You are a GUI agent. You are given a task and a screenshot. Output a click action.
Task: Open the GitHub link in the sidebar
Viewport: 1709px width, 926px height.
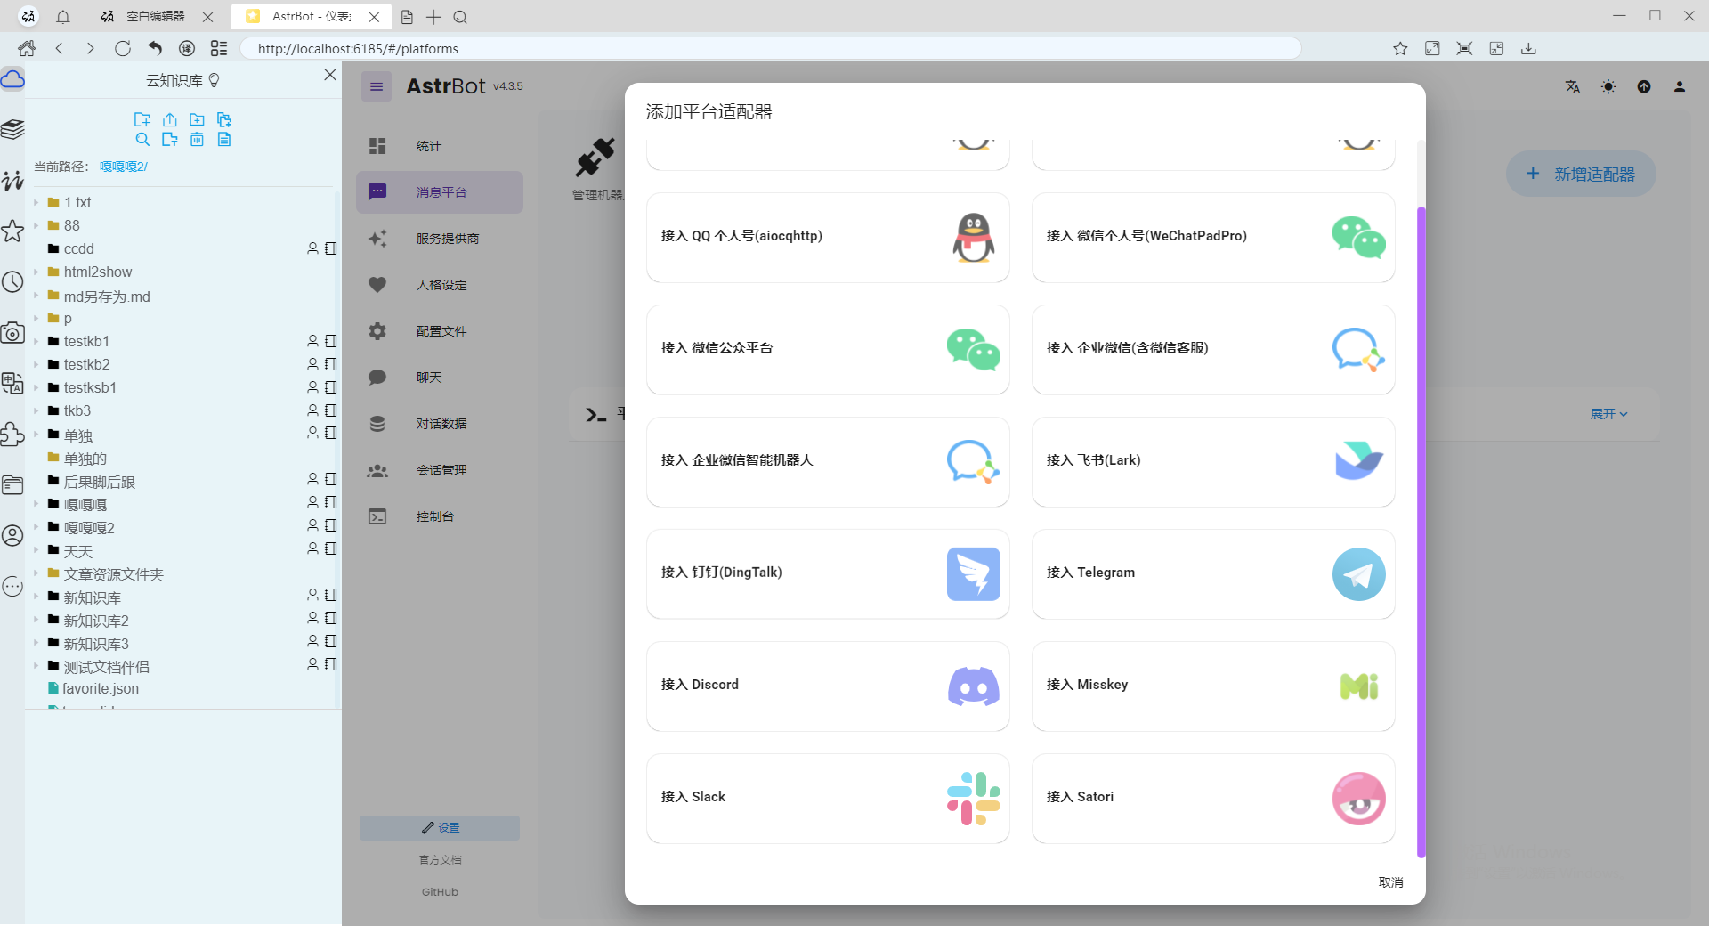point(439,891)
